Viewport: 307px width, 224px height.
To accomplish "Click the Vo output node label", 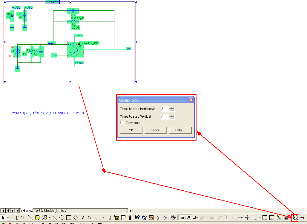I will [129, 49].
